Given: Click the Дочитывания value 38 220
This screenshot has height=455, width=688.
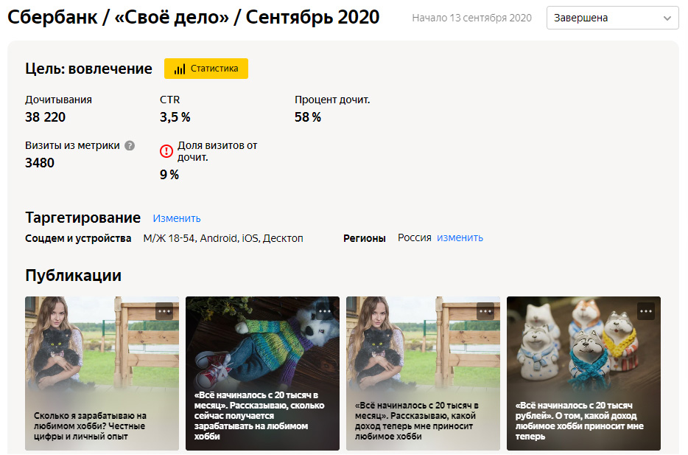Looking at the screenshot, I should pos(45,117).
